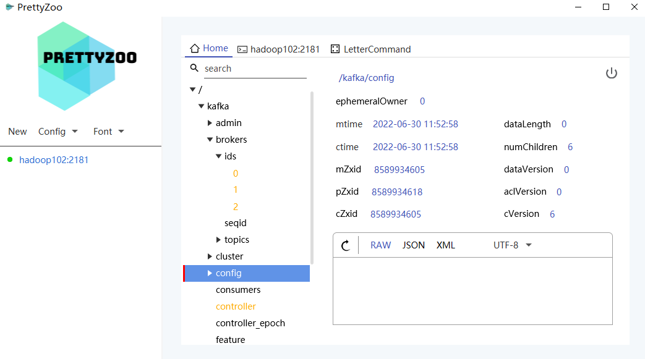The height and width of the screenshot is (359, 645).
Task: Select the consumers tree node
Action: click(238, 290)
